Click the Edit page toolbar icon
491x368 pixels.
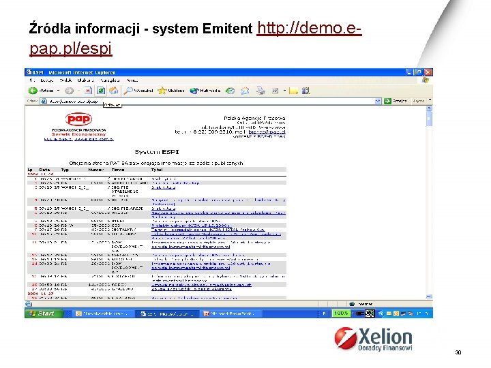point(275,91)
